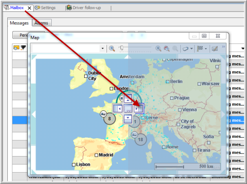Restore the Map window size
This screenshot has width=247, height=184.
pyautogui.click(x=204, y=36)
